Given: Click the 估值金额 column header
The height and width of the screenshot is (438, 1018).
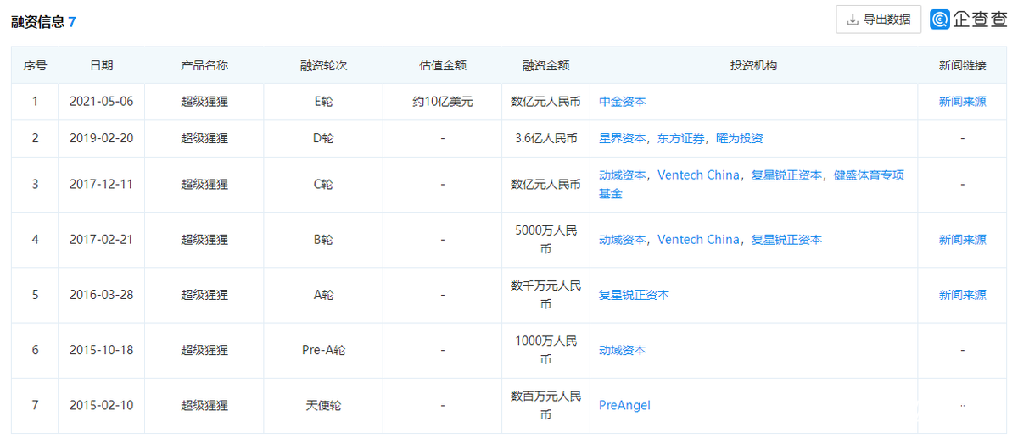Looking at the screenshot, I should pos(443,65).
